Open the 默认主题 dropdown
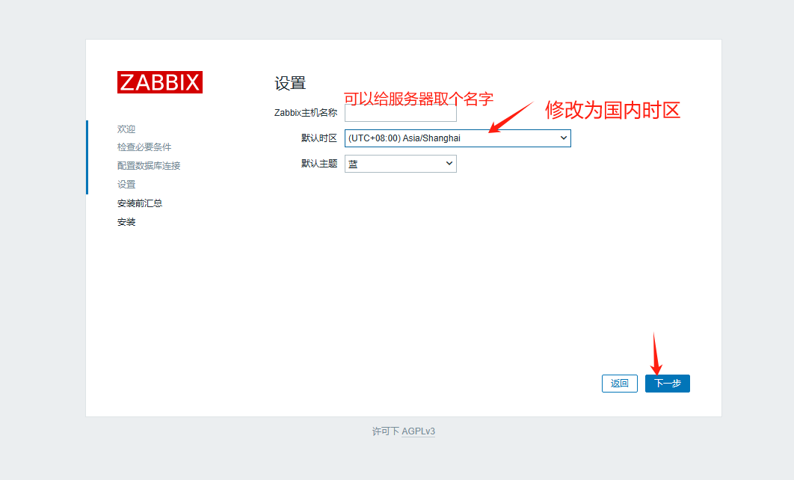This screenshot has height=480, width=794. point(400,163)
